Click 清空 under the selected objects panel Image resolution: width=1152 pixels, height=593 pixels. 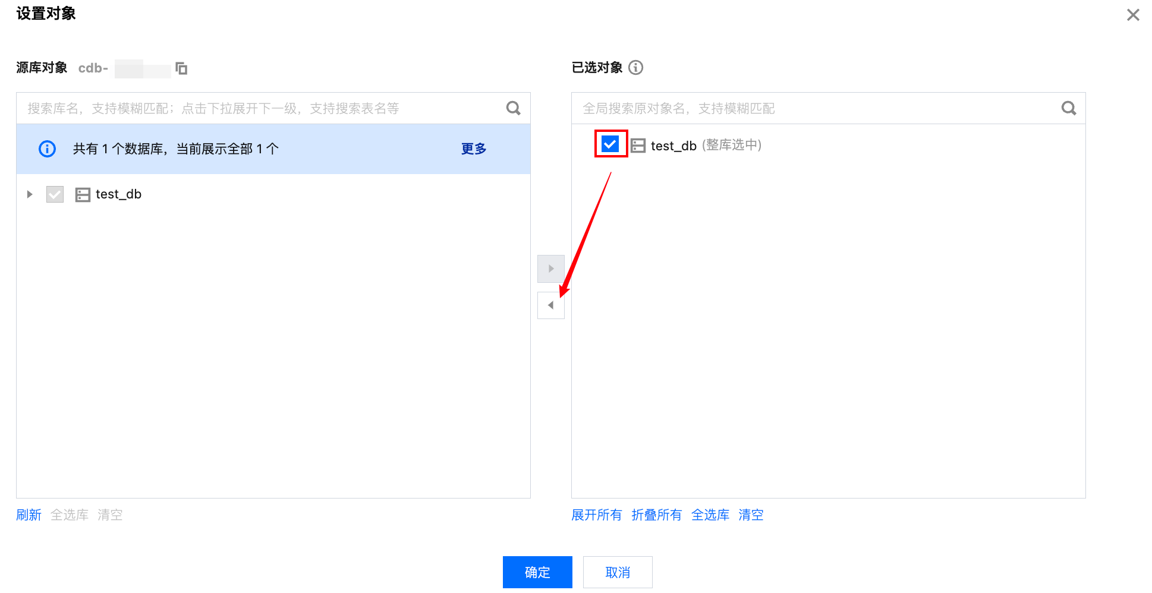[751, 515]
